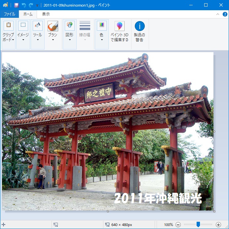Redo the last undone action
229x229 pixels.
[x=31, y=5]
